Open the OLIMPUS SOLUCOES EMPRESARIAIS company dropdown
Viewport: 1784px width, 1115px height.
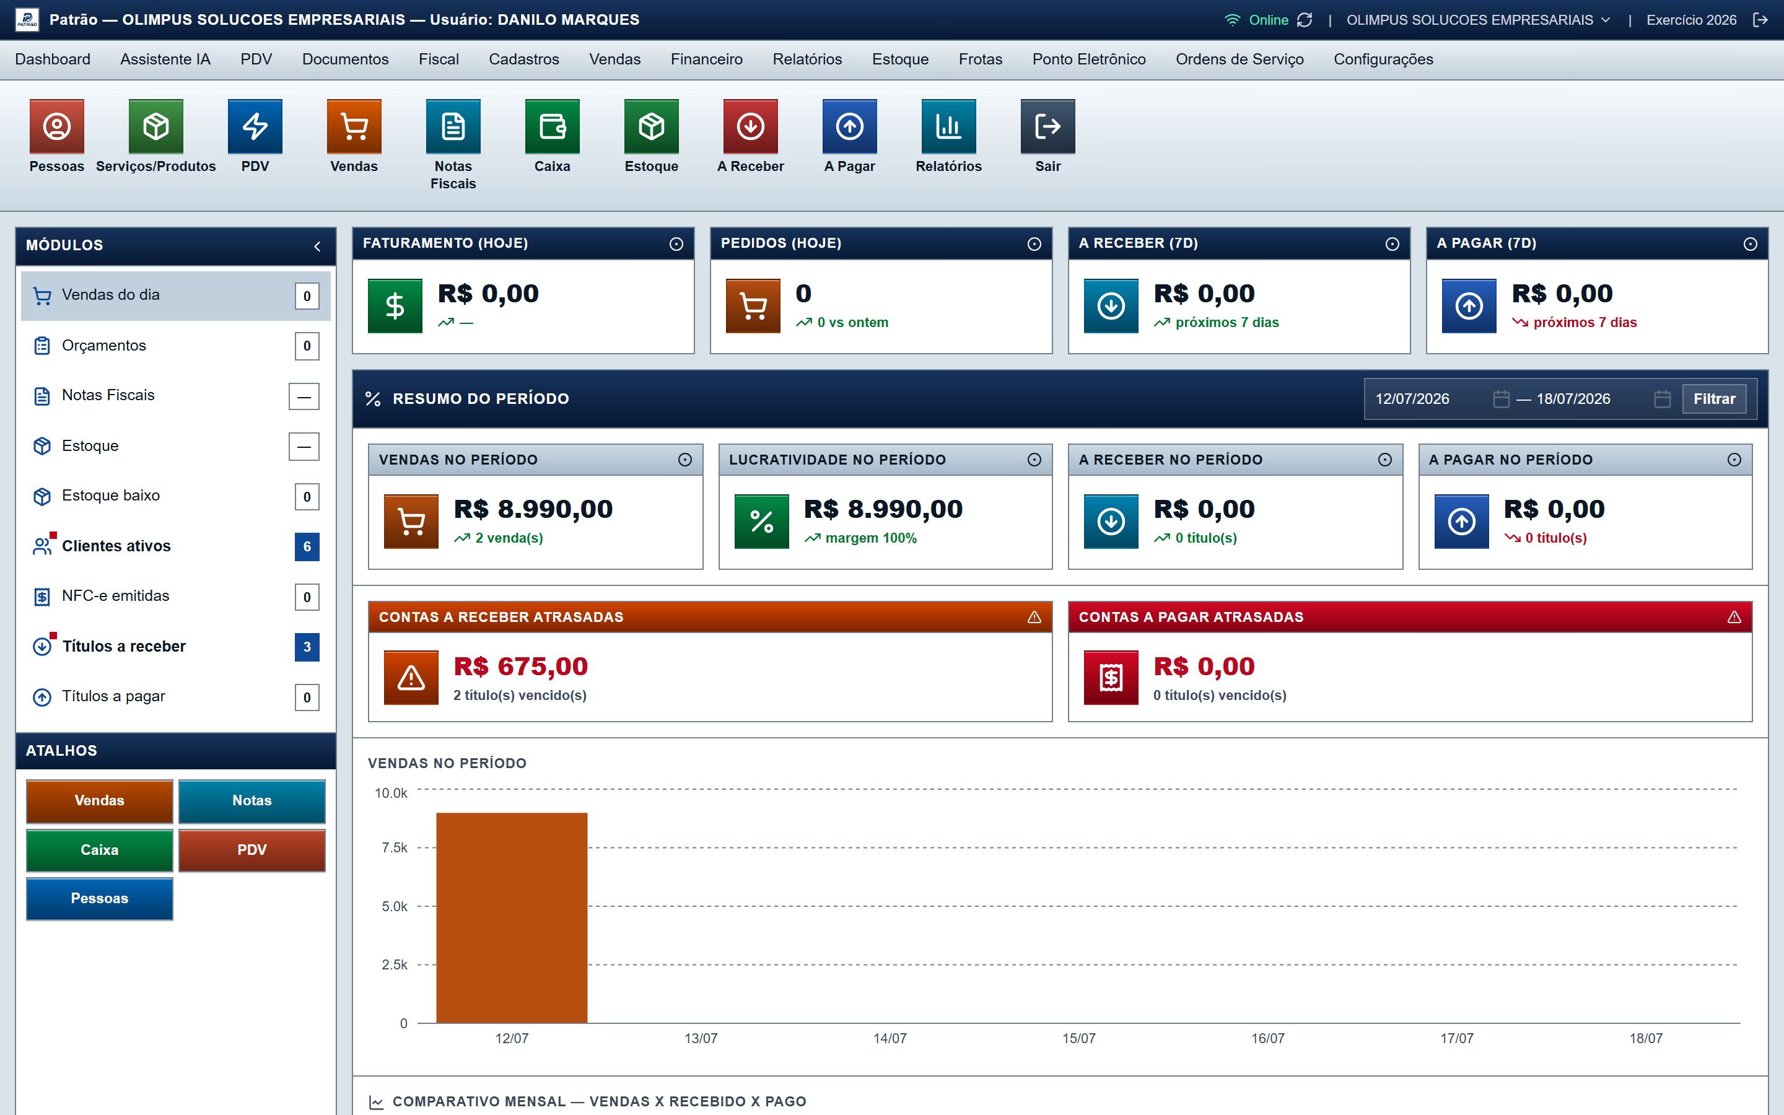point(1477,20)
